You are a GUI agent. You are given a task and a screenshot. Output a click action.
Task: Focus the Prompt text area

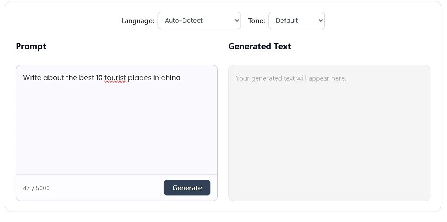click(117, 126)
